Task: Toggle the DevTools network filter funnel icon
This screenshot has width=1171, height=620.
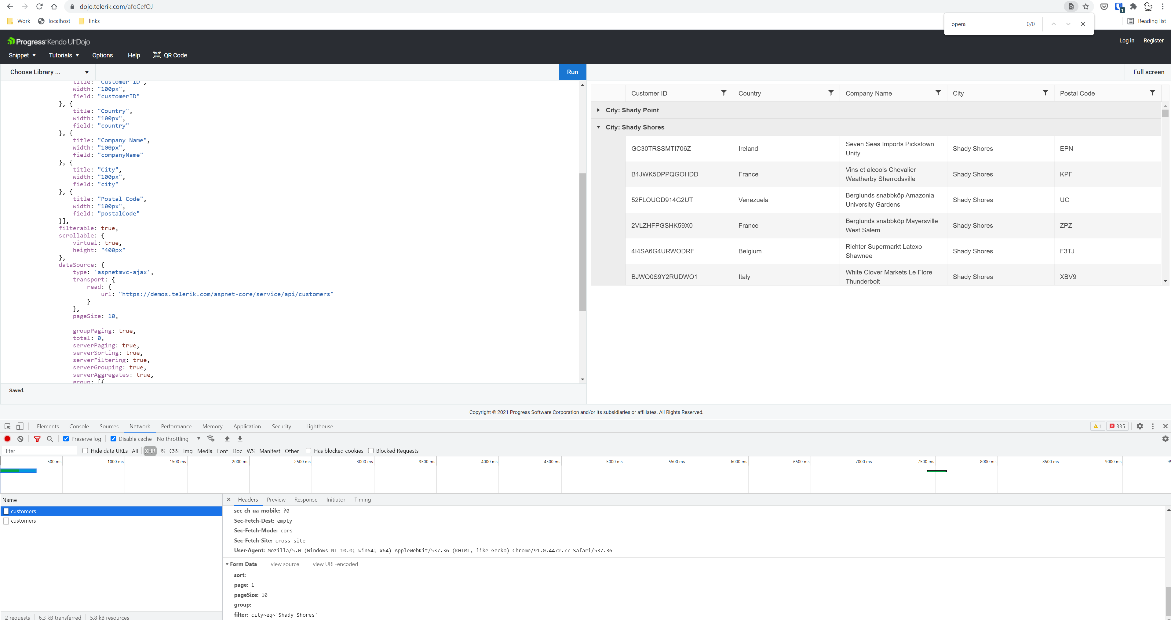Action: (x=37, y=439)
